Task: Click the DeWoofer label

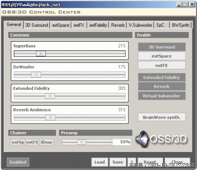Action: coord(24,67)
